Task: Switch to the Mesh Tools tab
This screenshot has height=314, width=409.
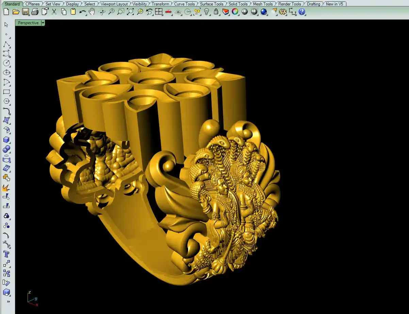Action: (263, 4)
